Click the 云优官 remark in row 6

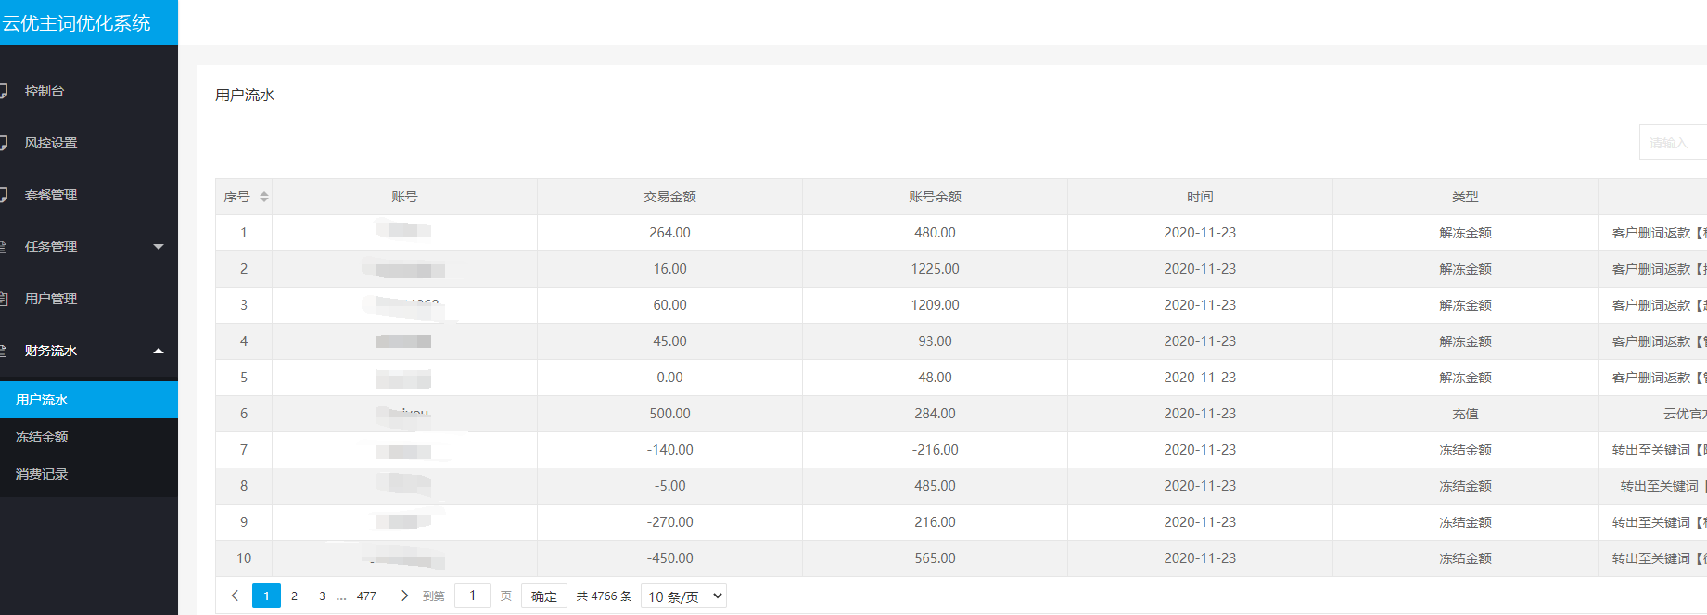pos(1685,414)
